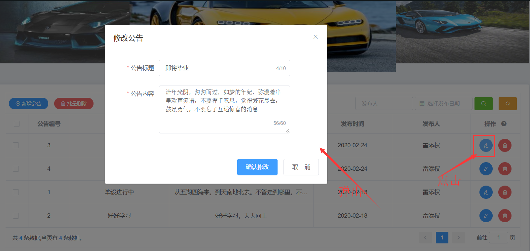Image resolution: width=530 pixels, height=251 pixels.
Task: Click the 好好学习，天天向上 content cell
Action: point(241,216)
